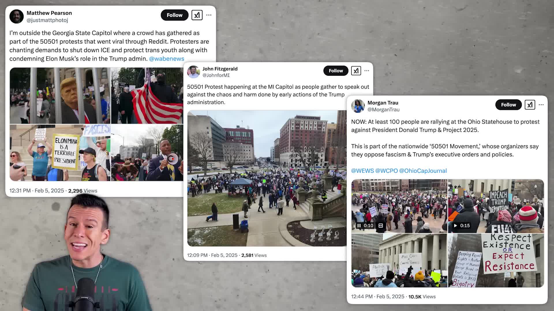
Task: Open the @OhioCapJournal mention link
Action: (x=423, y=171)
